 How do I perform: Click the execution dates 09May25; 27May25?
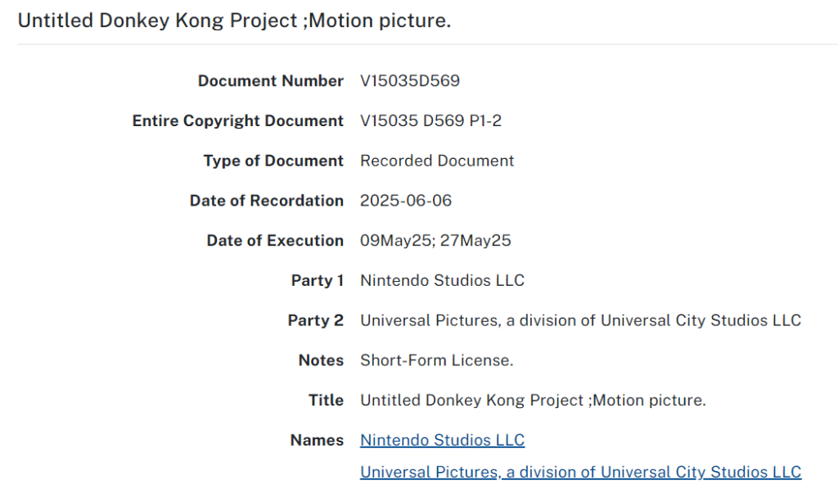[x=435, y=241]
